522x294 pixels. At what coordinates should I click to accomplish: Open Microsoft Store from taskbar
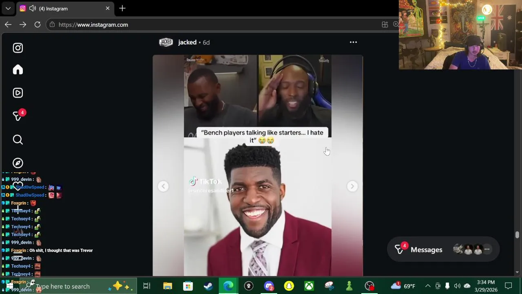click(188, 286)
